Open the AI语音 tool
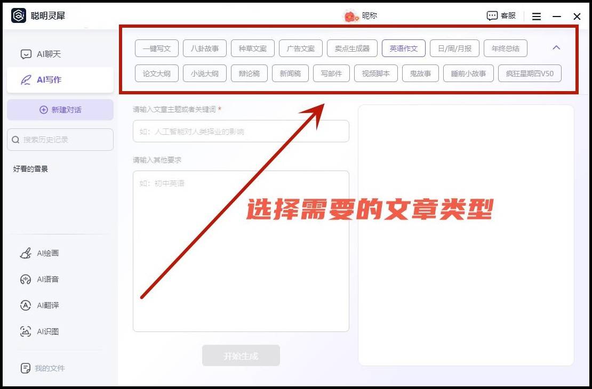This screenshot has height=389, width=592. 39,280
